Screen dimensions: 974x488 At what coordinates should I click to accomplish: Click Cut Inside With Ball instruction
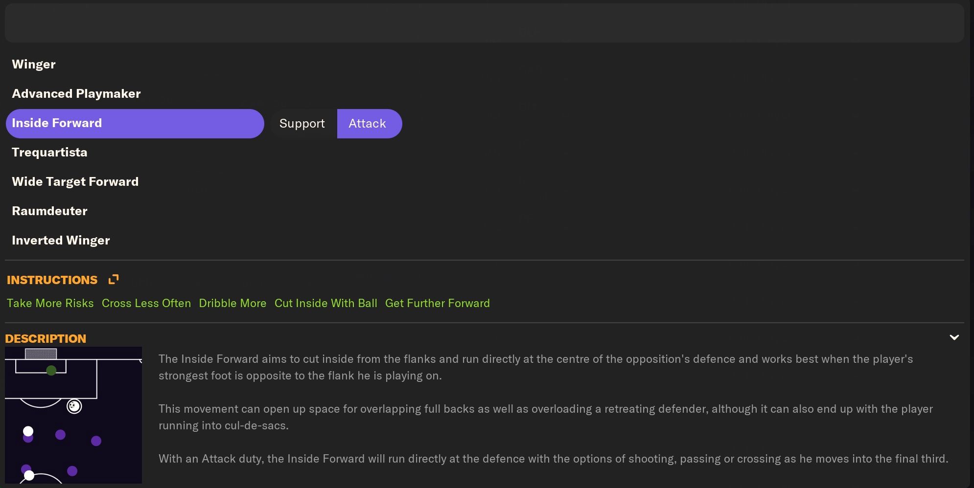326,304
